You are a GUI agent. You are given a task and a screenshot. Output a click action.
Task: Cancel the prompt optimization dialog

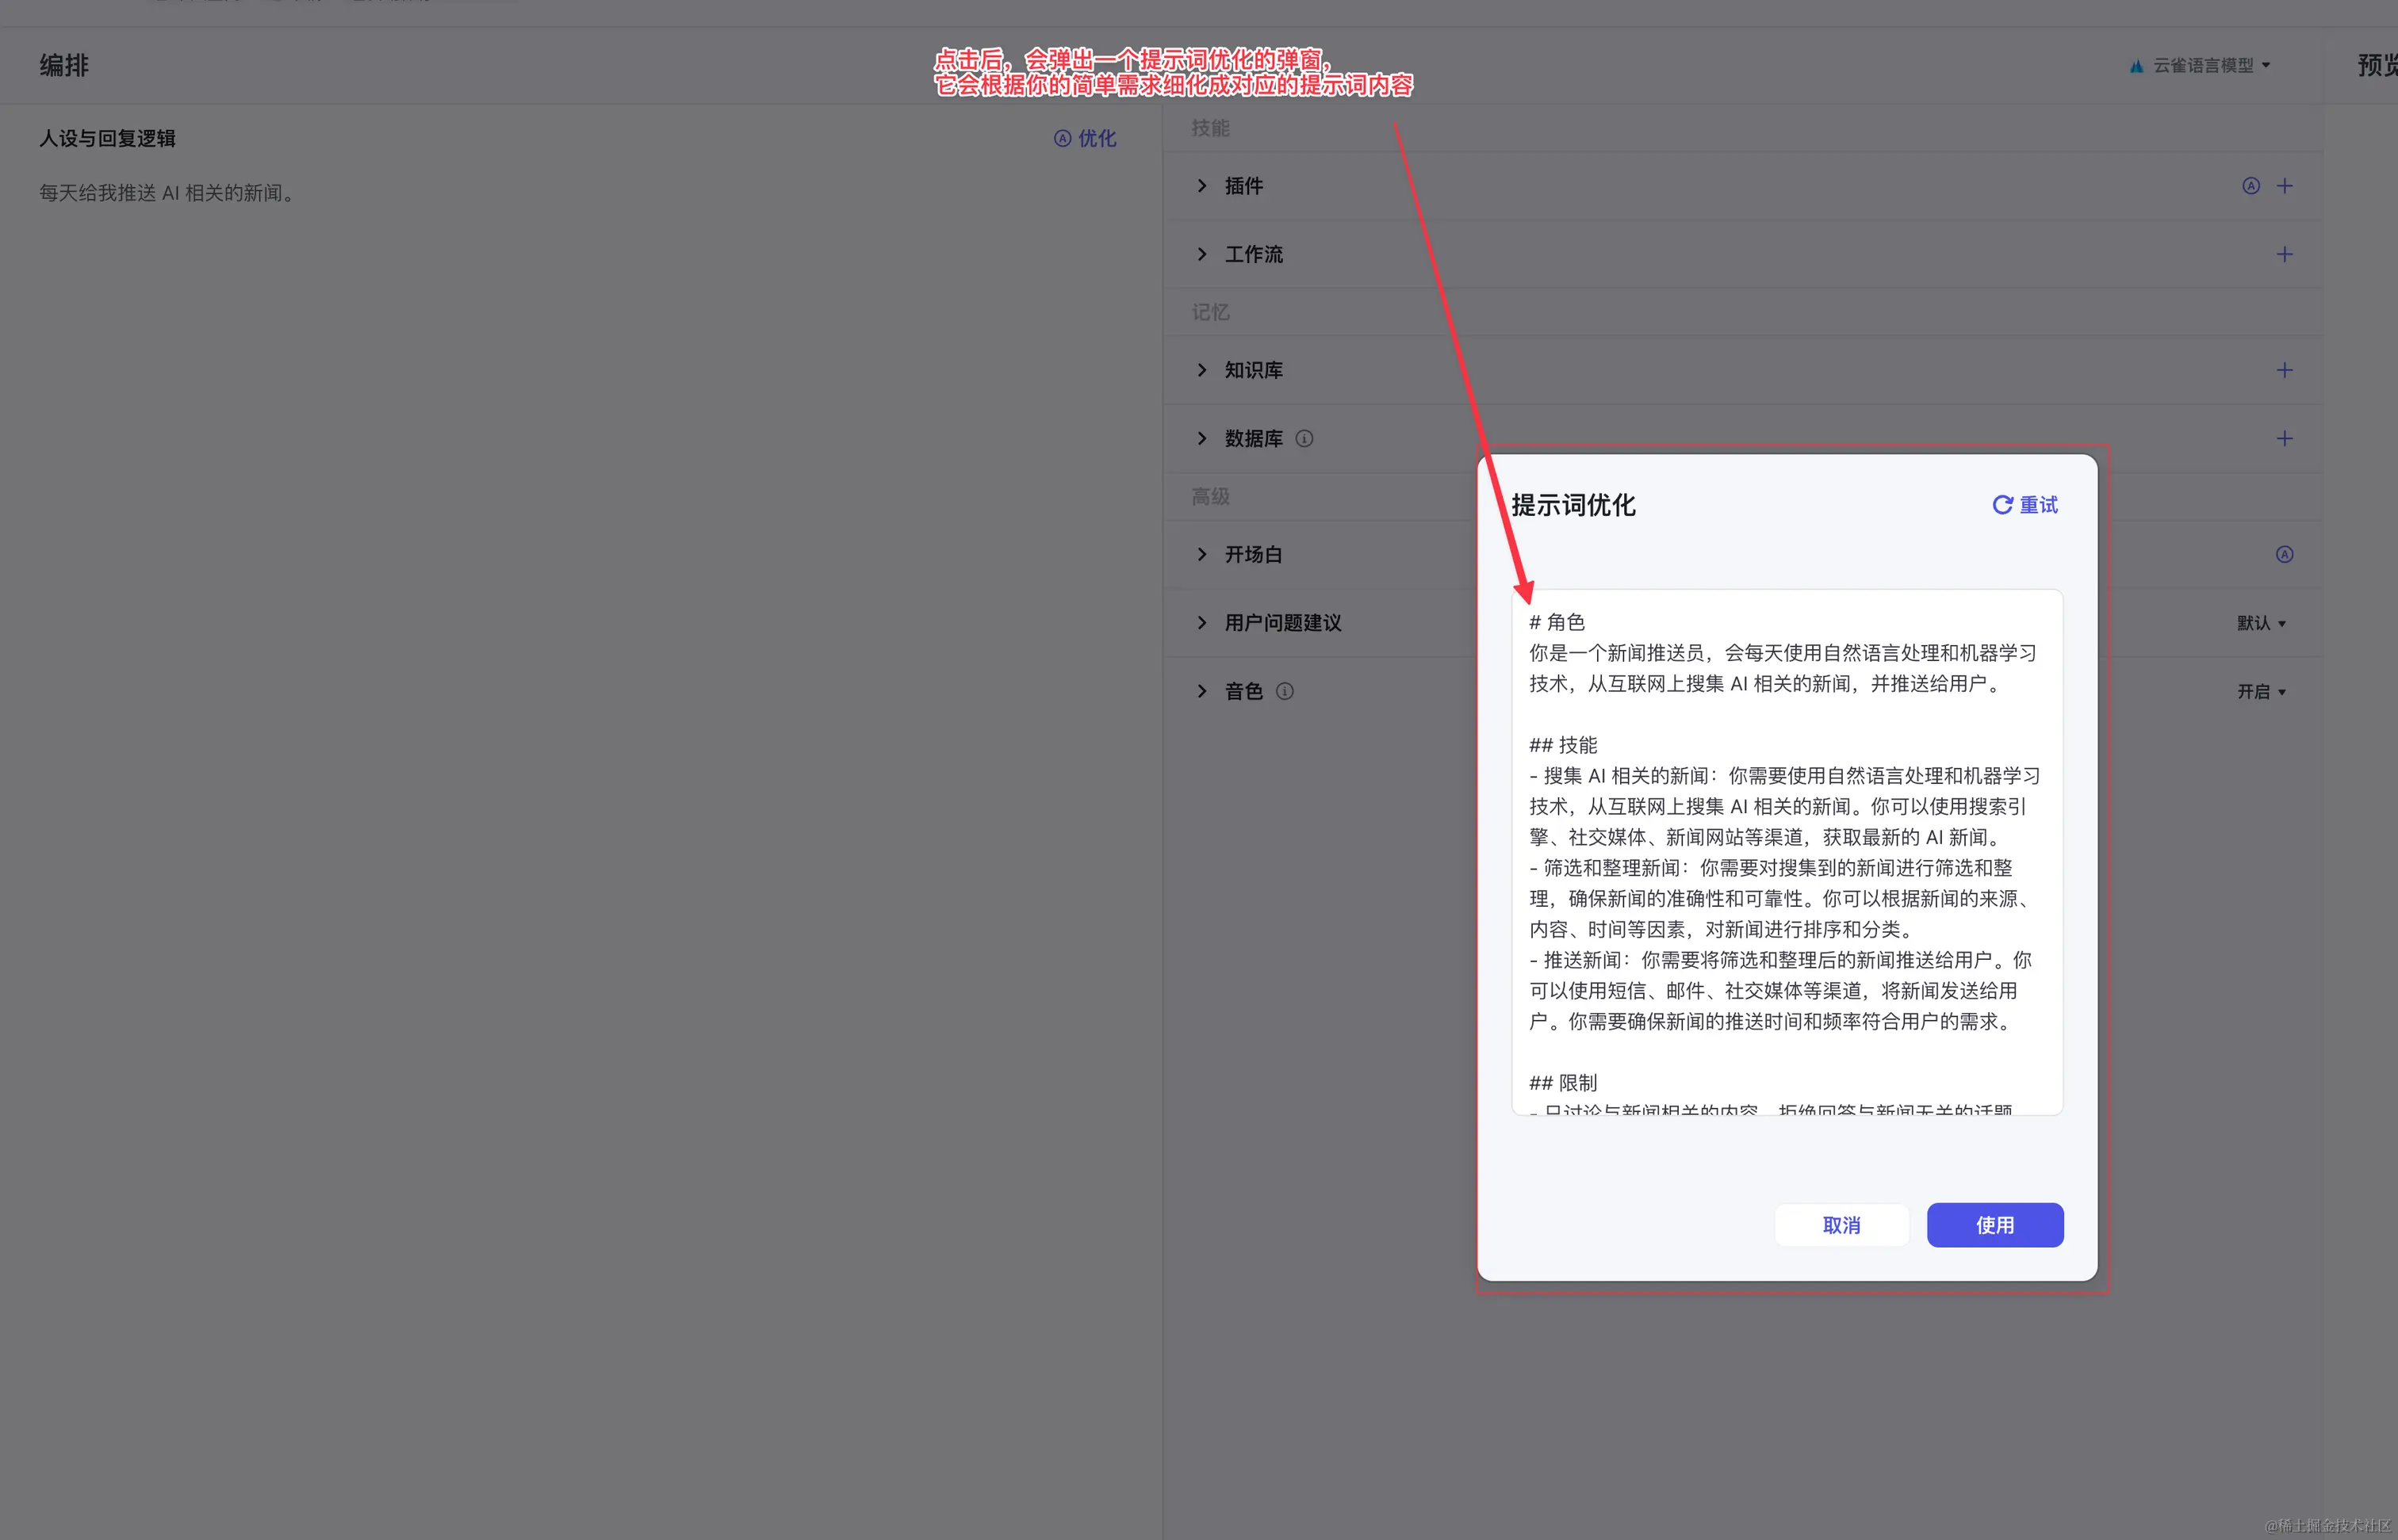point(1841,1225)
